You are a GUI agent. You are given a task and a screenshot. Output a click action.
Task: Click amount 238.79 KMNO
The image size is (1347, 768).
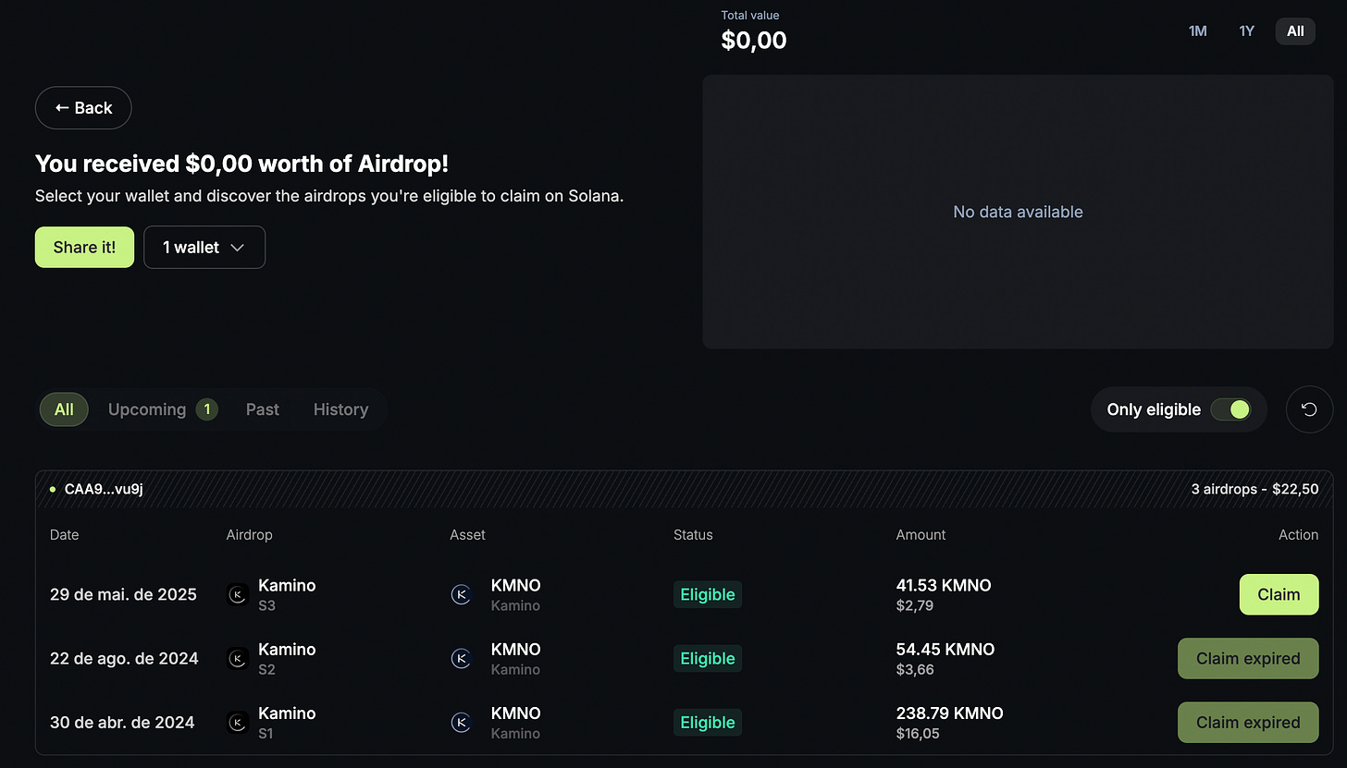(x=949, y=713)
